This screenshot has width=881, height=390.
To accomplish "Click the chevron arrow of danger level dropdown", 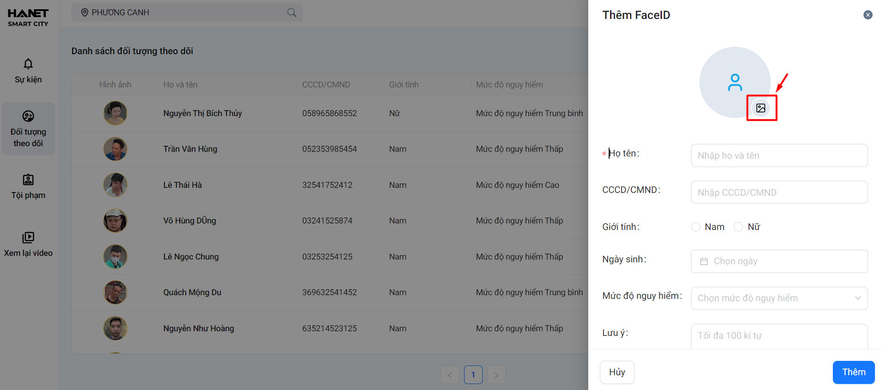I will [x=858, y=298].
